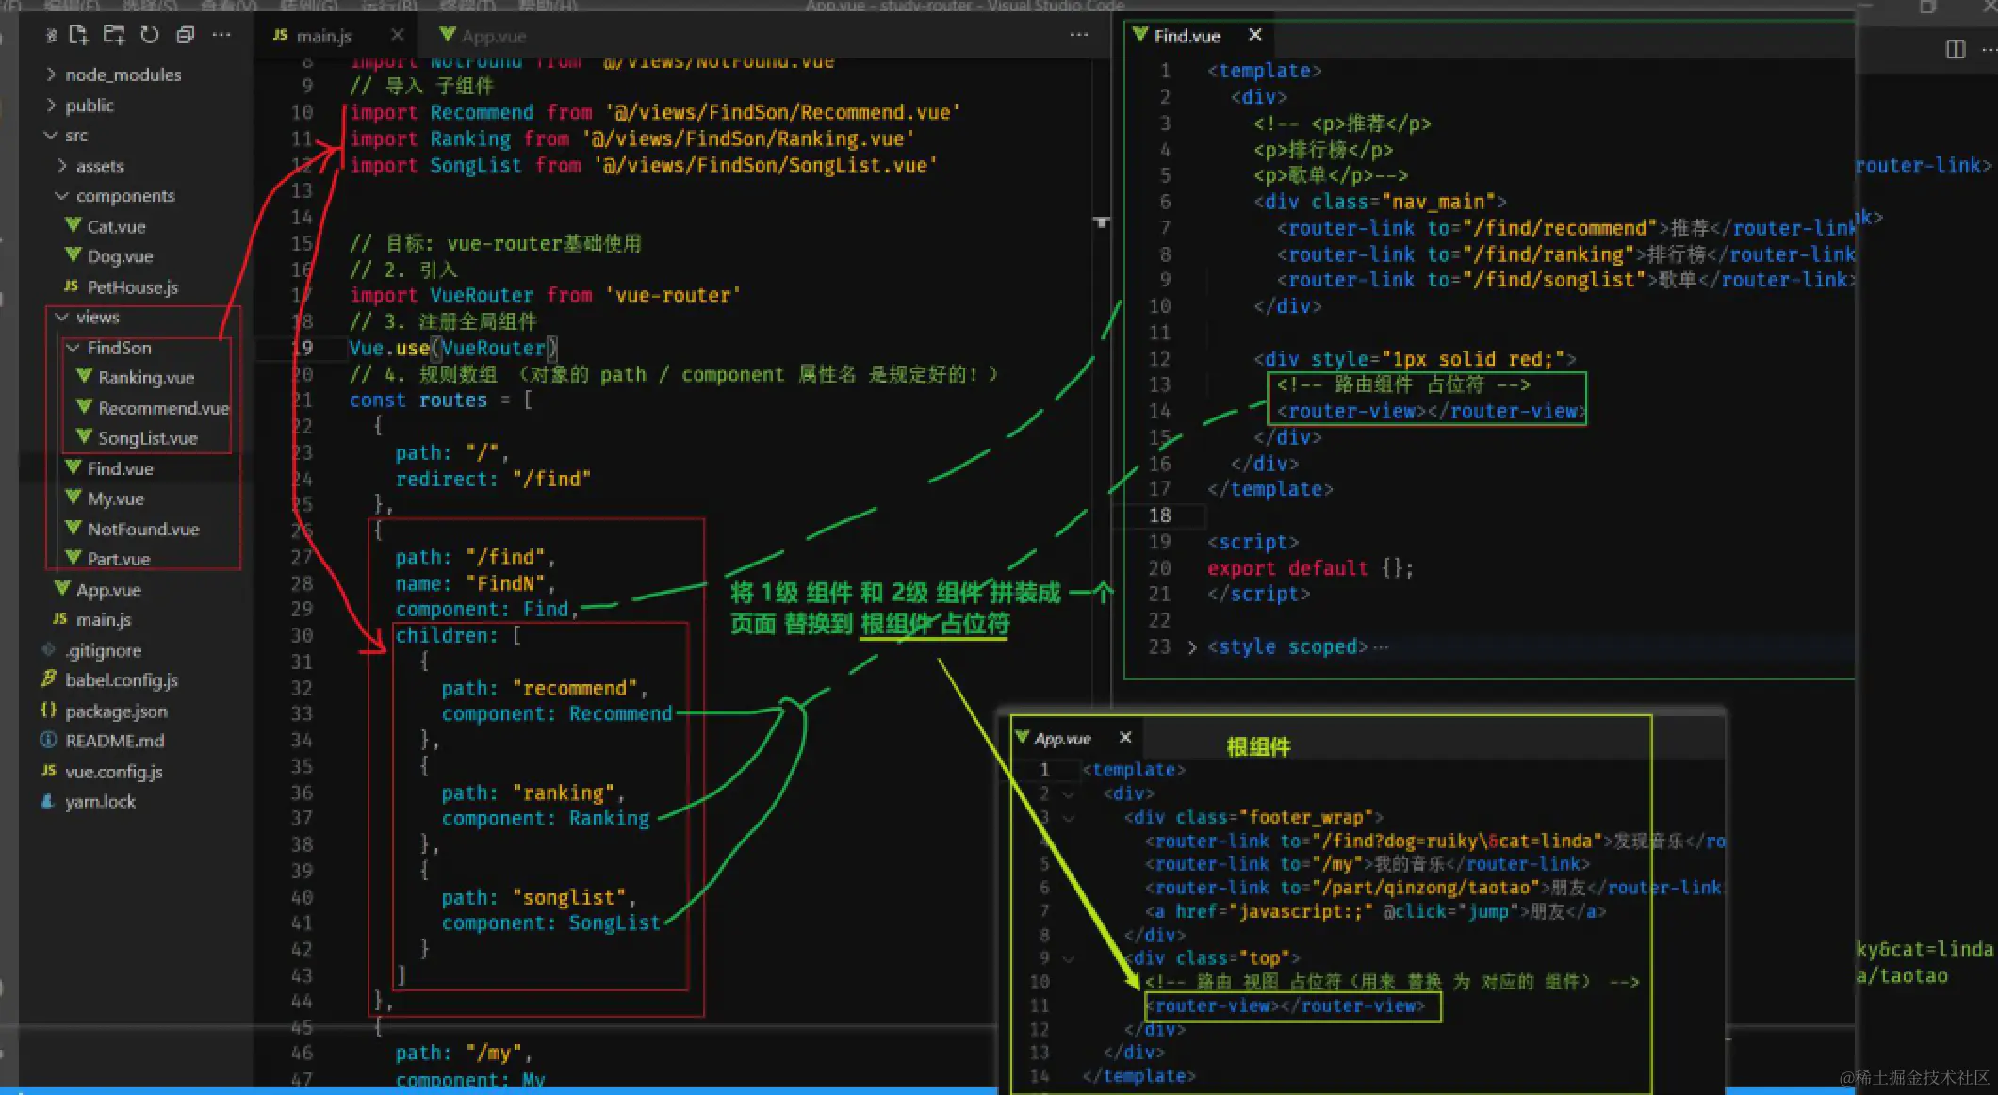The height and width of the screenshot is (1095, 1998).
Task: Close the Find.vue tab
Action: [x=1254, y=35]
